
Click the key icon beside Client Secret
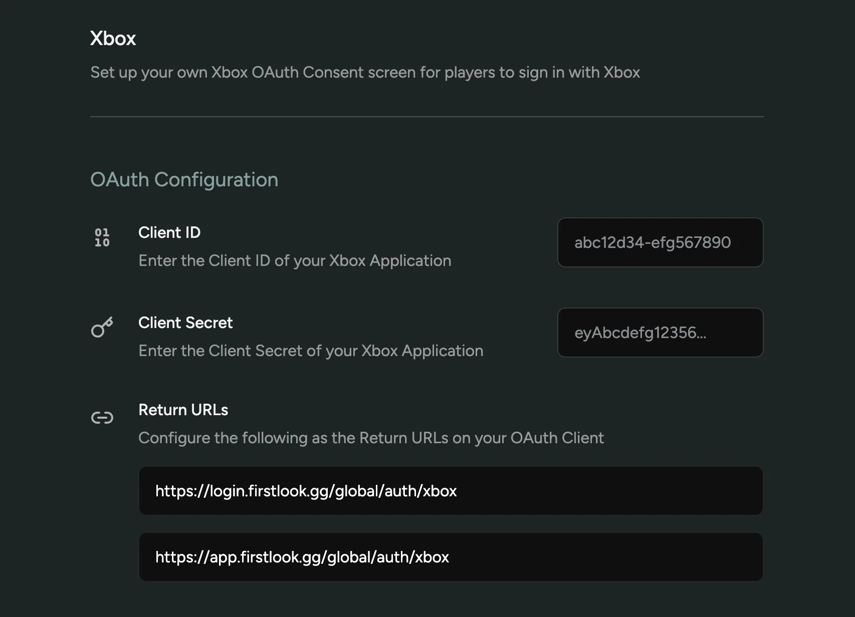click(x=102, y=327)
